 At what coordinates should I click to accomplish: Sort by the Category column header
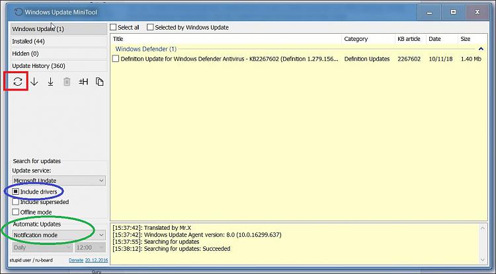pyautogui.click(x=368, y=39)
